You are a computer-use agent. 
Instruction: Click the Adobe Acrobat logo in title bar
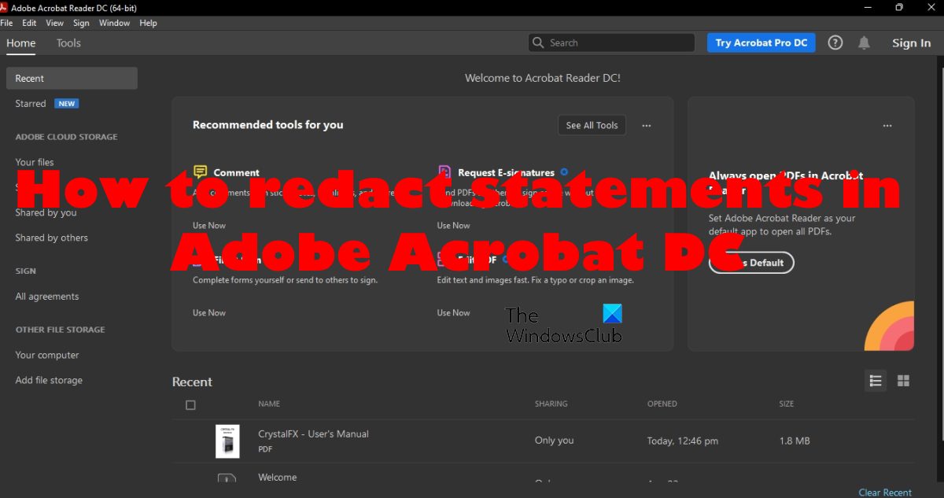pos(4,7)
